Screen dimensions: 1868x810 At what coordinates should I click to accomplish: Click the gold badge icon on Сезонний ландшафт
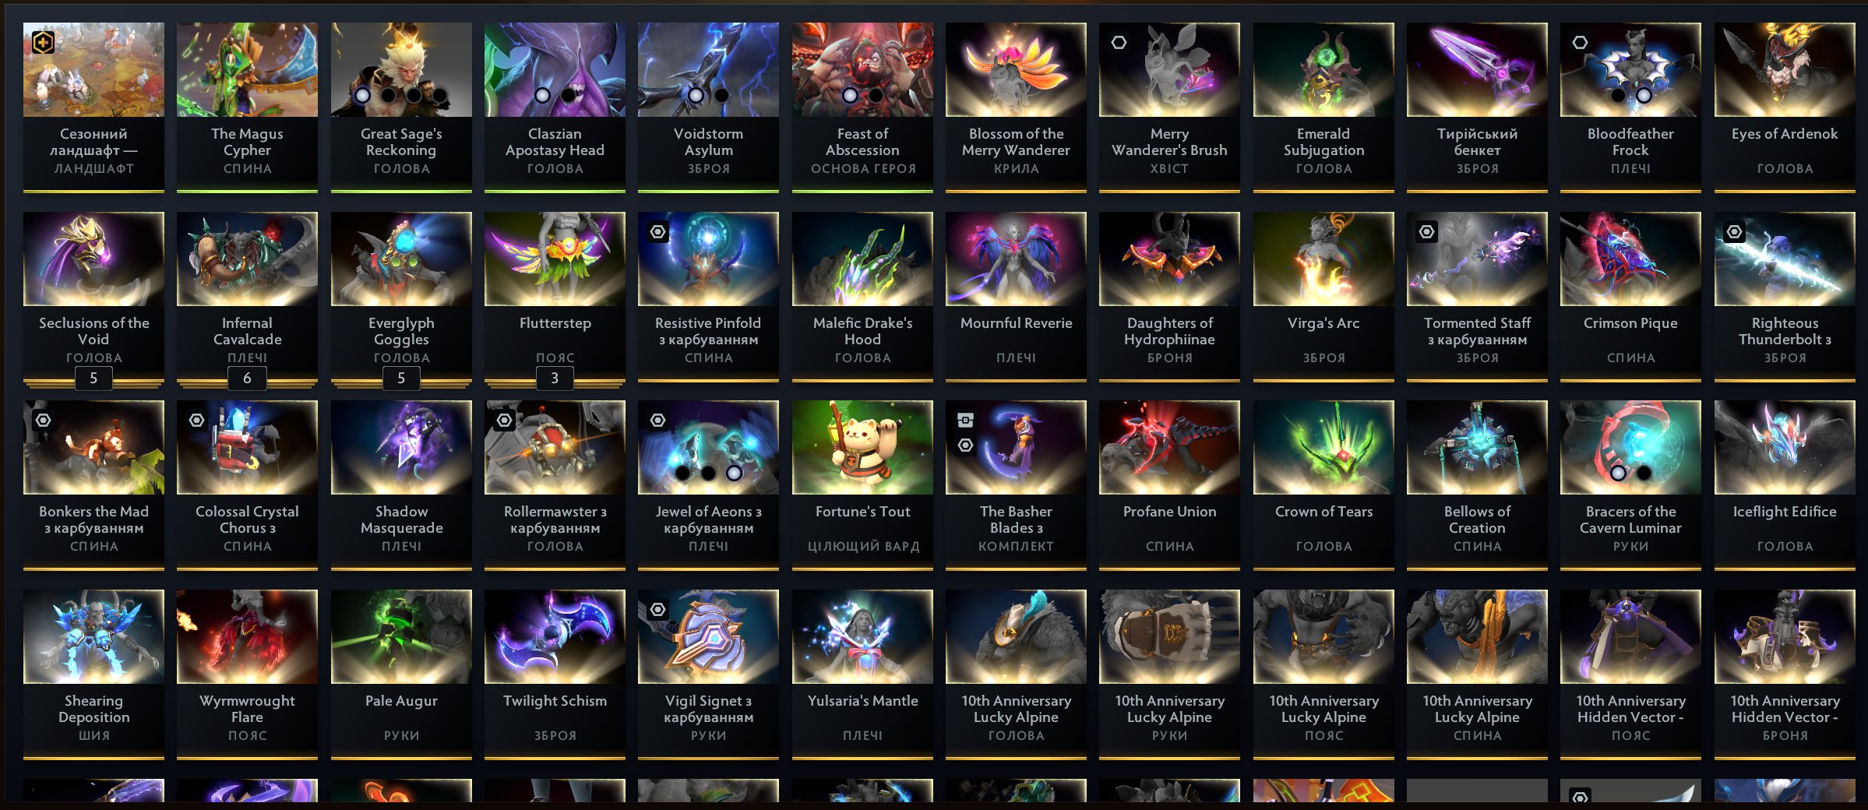(44, 42)
